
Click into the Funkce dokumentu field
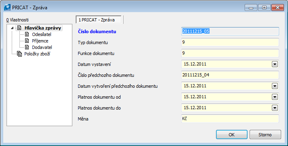point(230,53)
